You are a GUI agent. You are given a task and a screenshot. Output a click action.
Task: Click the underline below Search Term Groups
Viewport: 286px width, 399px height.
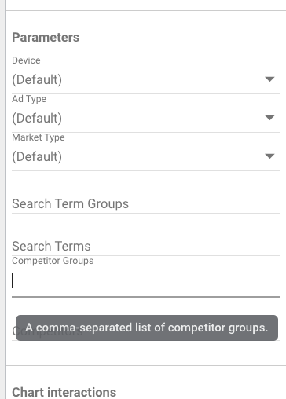coord(146,213)
